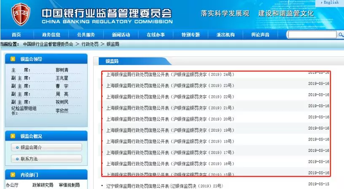Open Shanghai penalty notice 17号
Screen dimensions: 344x189
click(170, 152)
